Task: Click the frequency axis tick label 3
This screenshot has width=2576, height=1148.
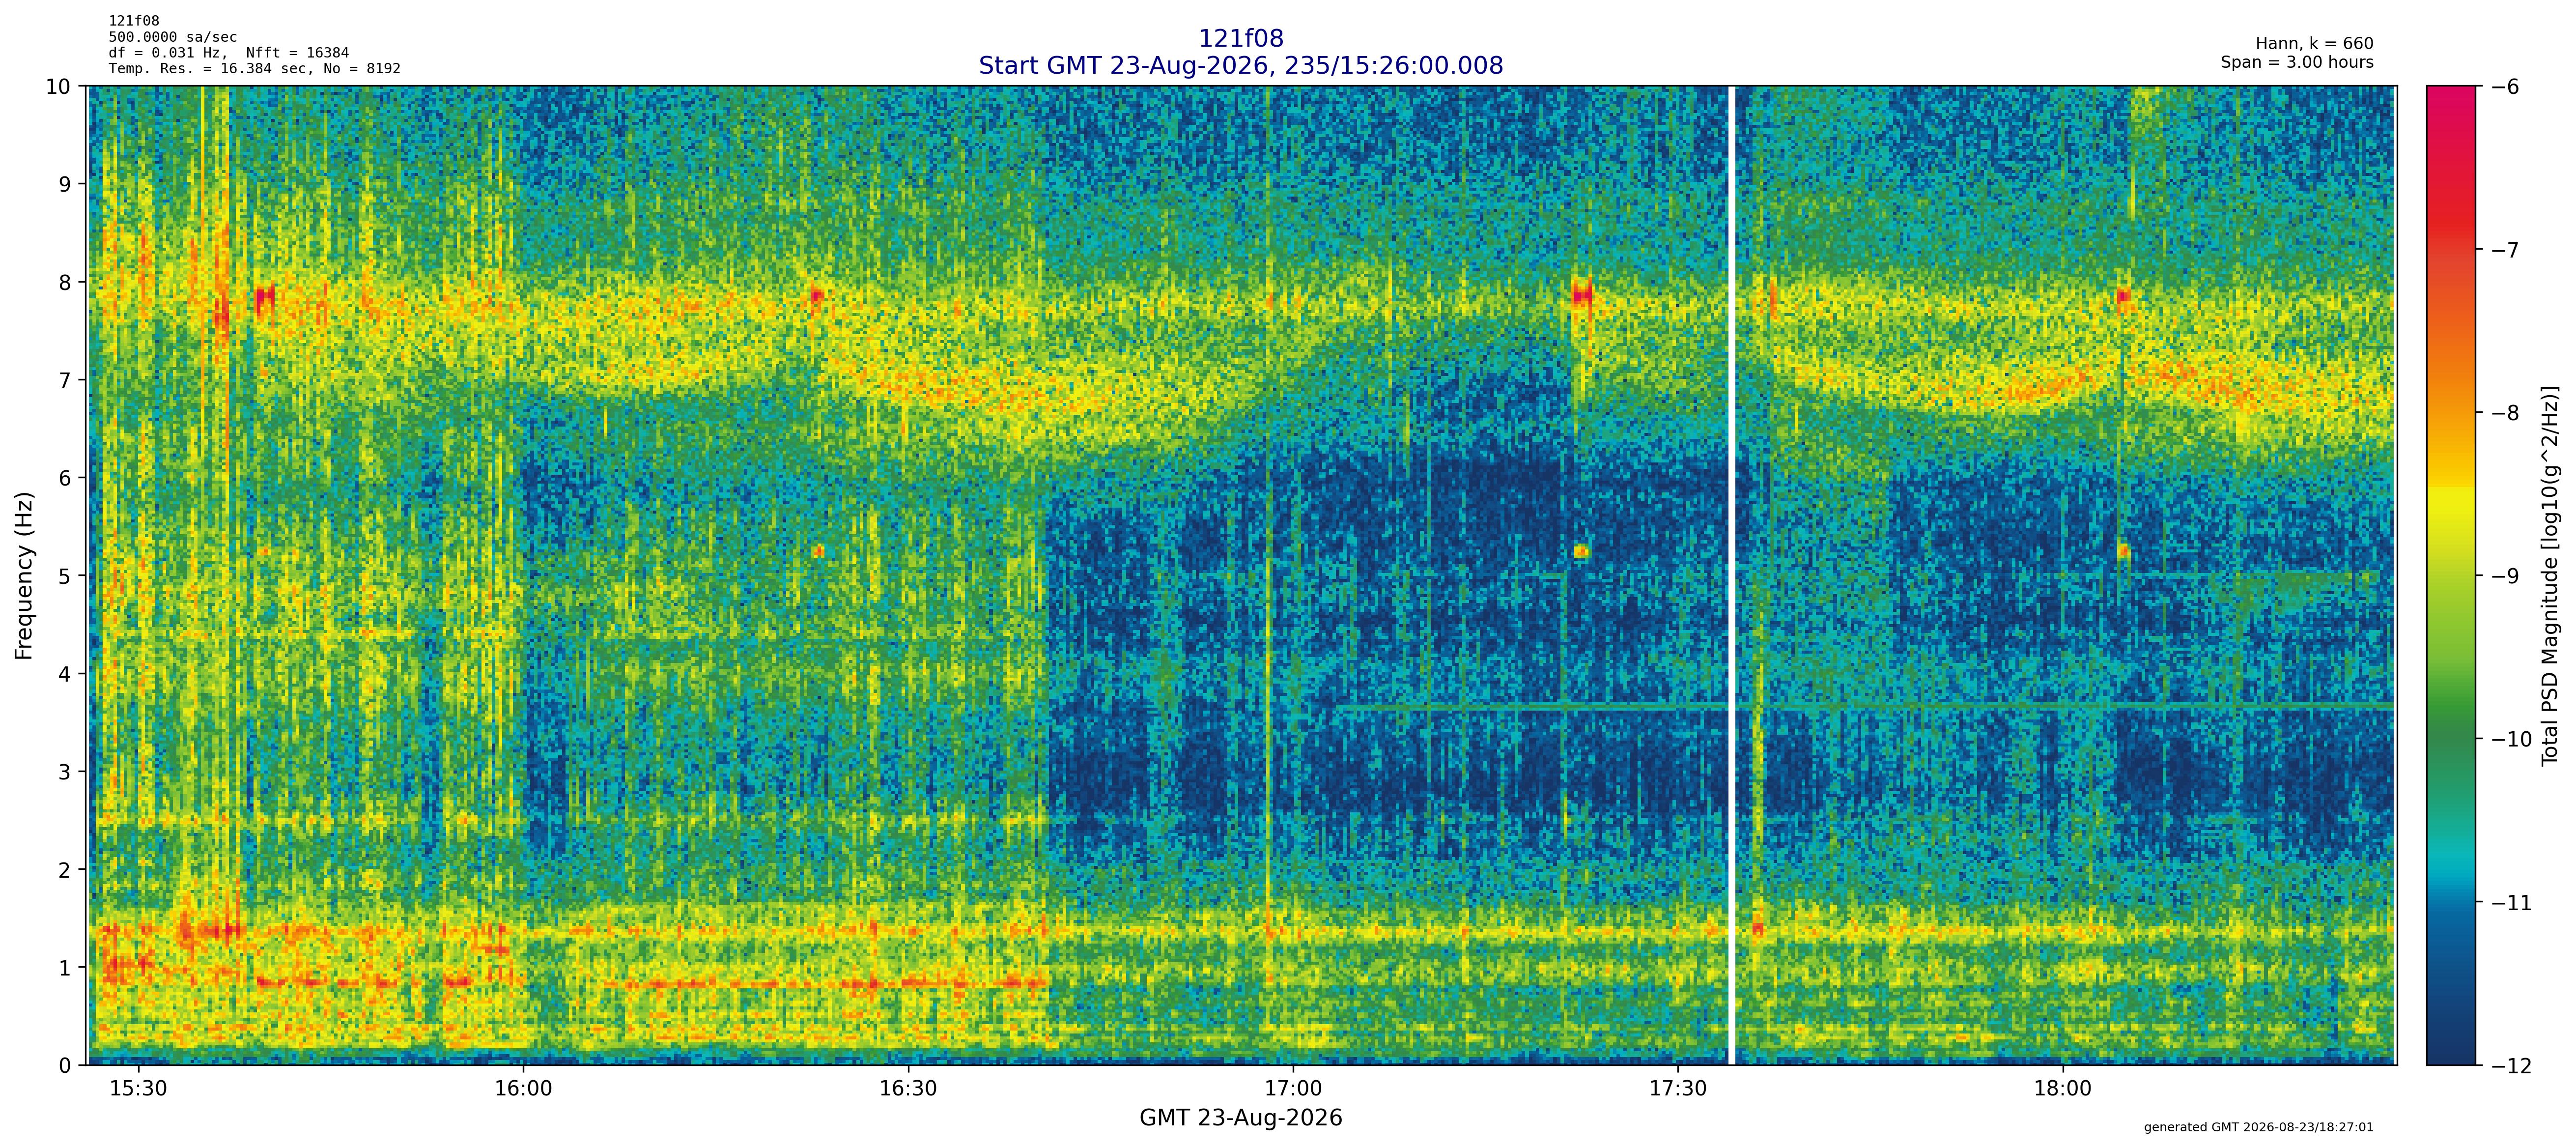Action: point(65,772)
